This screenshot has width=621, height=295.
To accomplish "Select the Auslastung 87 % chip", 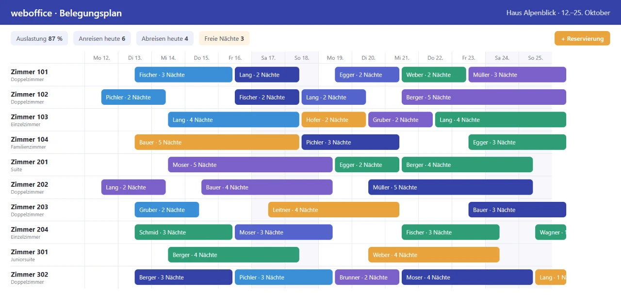I will pos(39,38).
